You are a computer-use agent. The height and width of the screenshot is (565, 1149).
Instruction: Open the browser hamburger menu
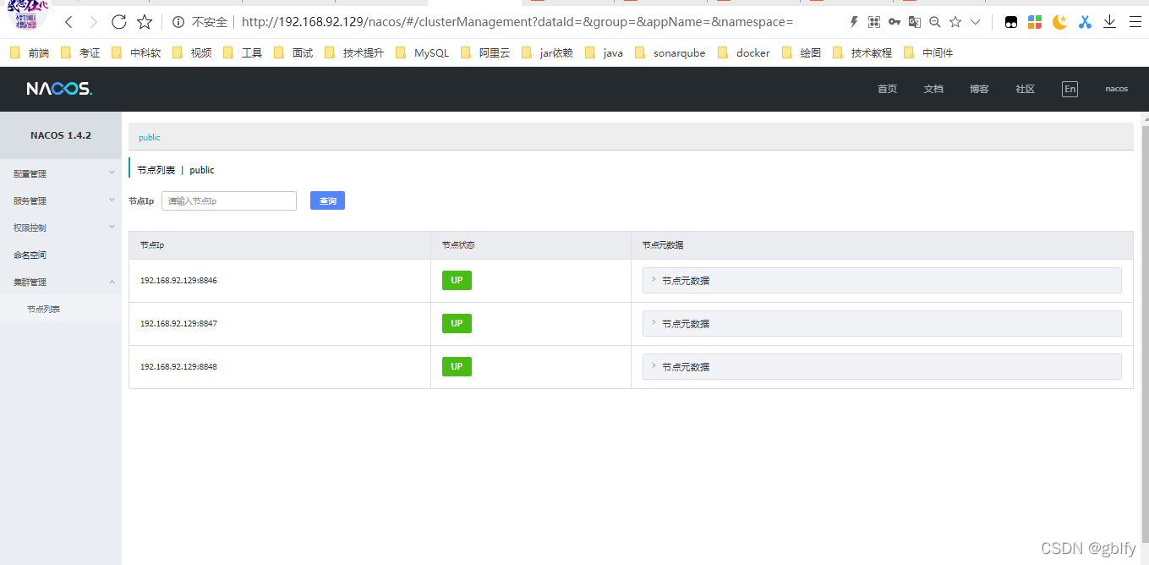pyautogui.click(x=1134, y=23)
